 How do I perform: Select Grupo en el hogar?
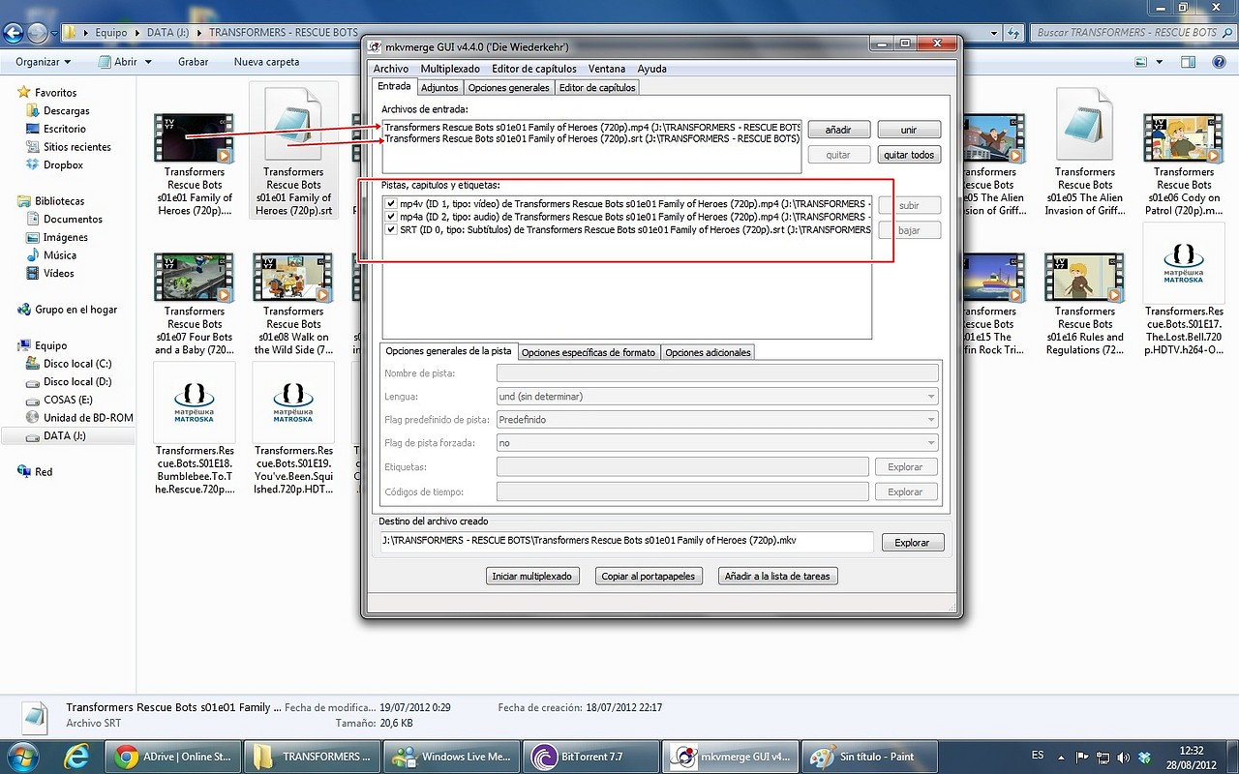(x=76, y=310)
